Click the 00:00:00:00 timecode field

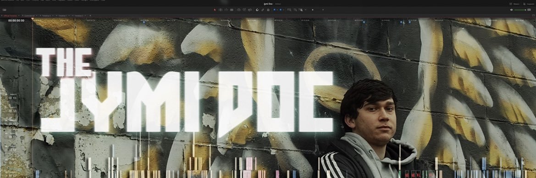click(x=16, y=21)
